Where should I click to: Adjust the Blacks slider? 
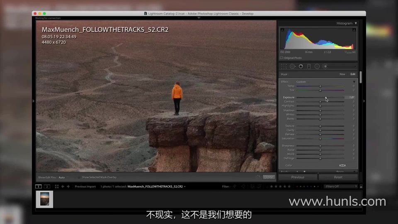point(320,119)
